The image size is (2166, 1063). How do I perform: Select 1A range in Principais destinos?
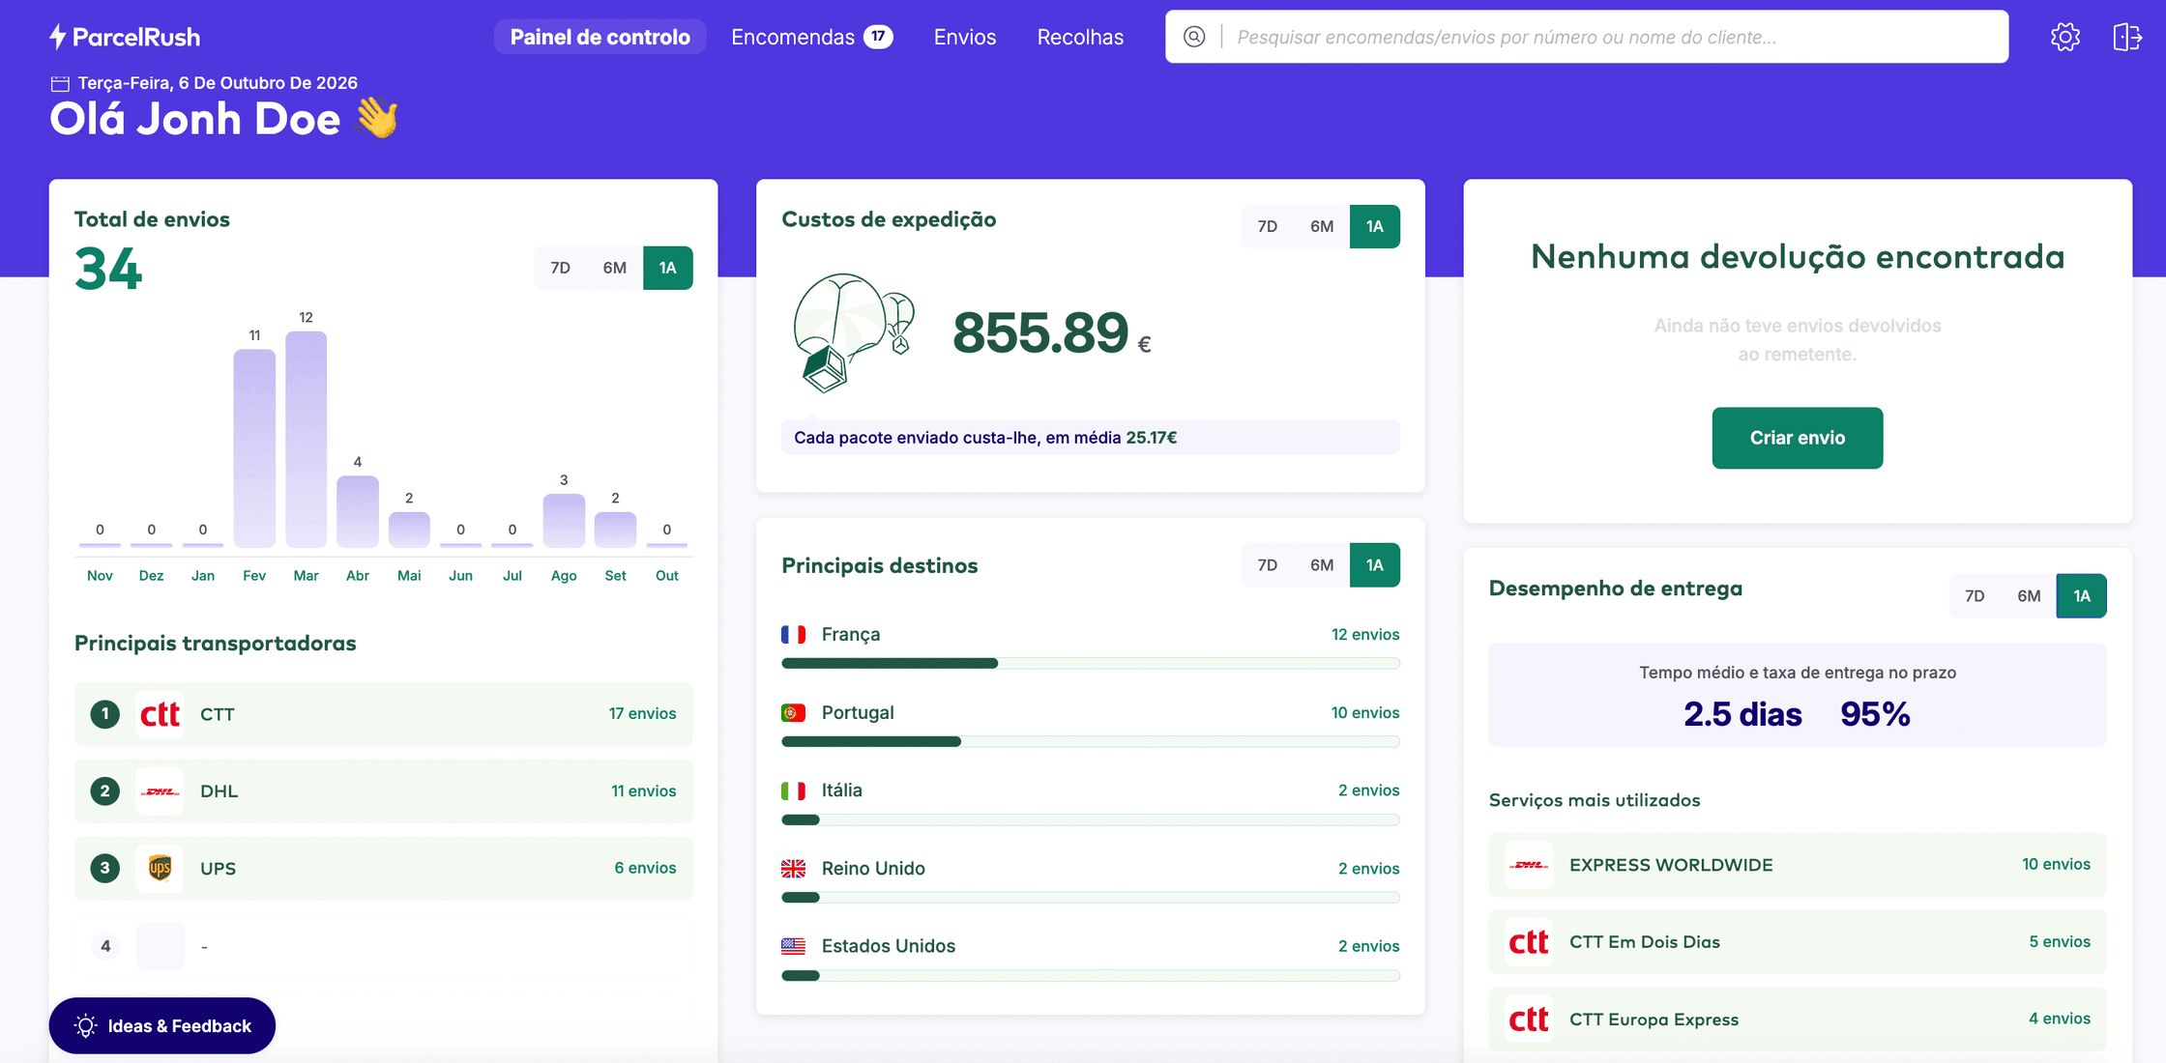click(x=1375, y=565)
